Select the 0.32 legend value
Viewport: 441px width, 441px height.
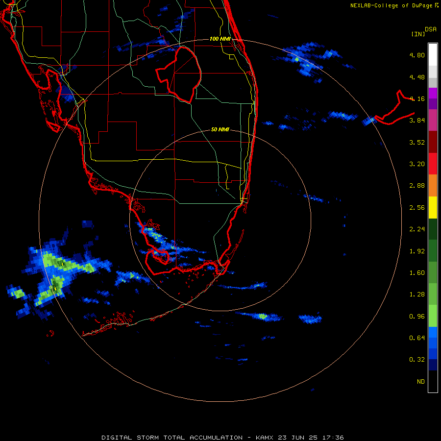coord(417,360)
